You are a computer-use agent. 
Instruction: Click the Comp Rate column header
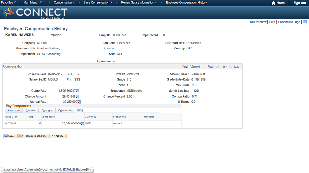(x=48, y=117)
